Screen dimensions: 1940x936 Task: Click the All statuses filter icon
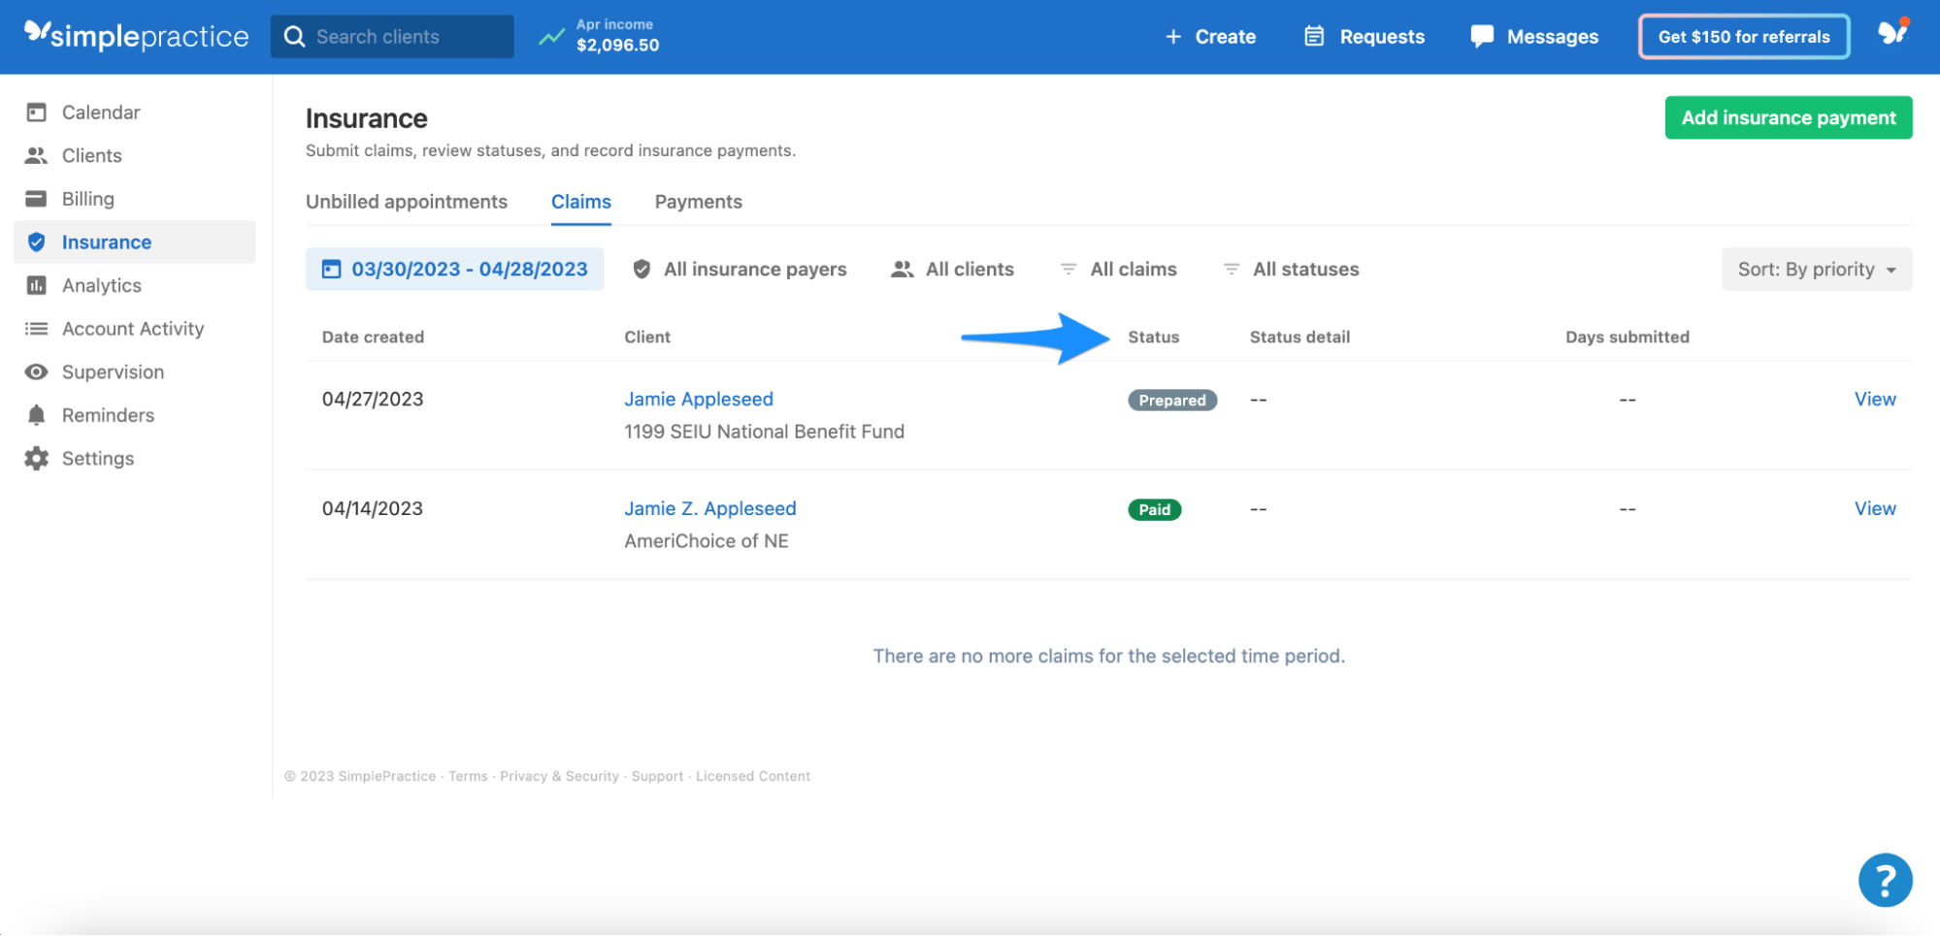[x=1232, y=270]
